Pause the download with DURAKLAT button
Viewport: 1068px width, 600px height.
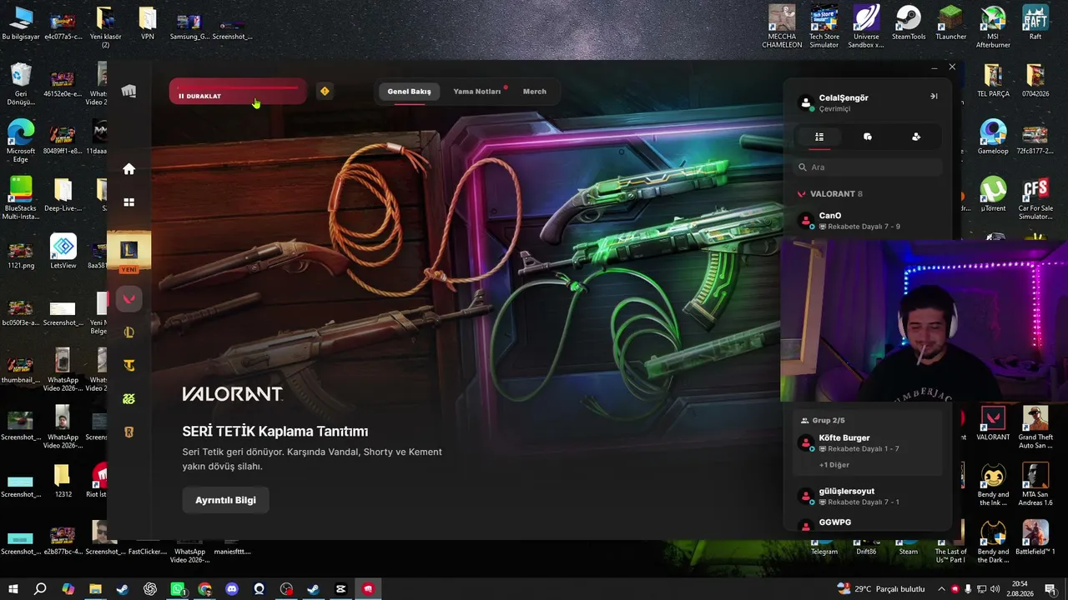[238, 92]
